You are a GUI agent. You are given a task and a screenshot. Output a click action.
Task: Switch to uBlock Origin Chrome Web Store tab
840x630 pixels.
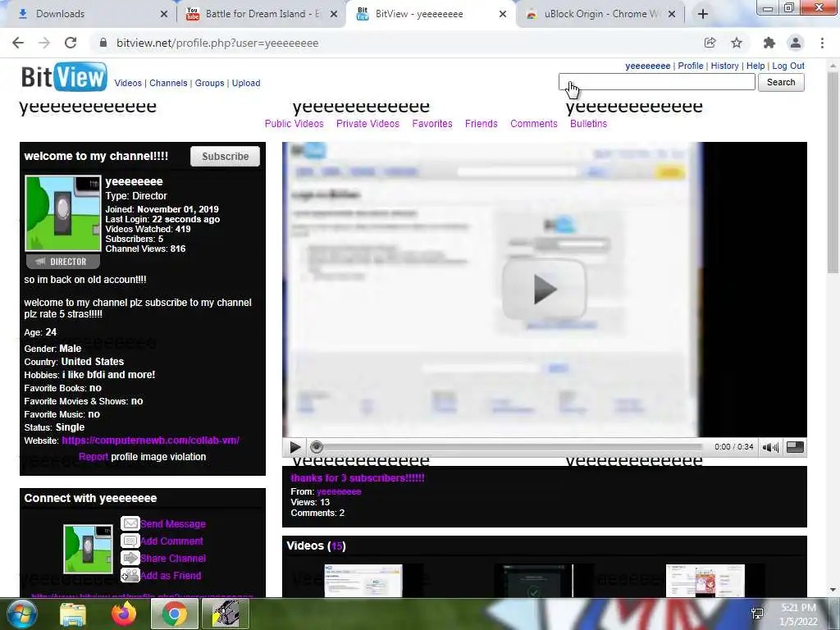click(x=600, y=14)
